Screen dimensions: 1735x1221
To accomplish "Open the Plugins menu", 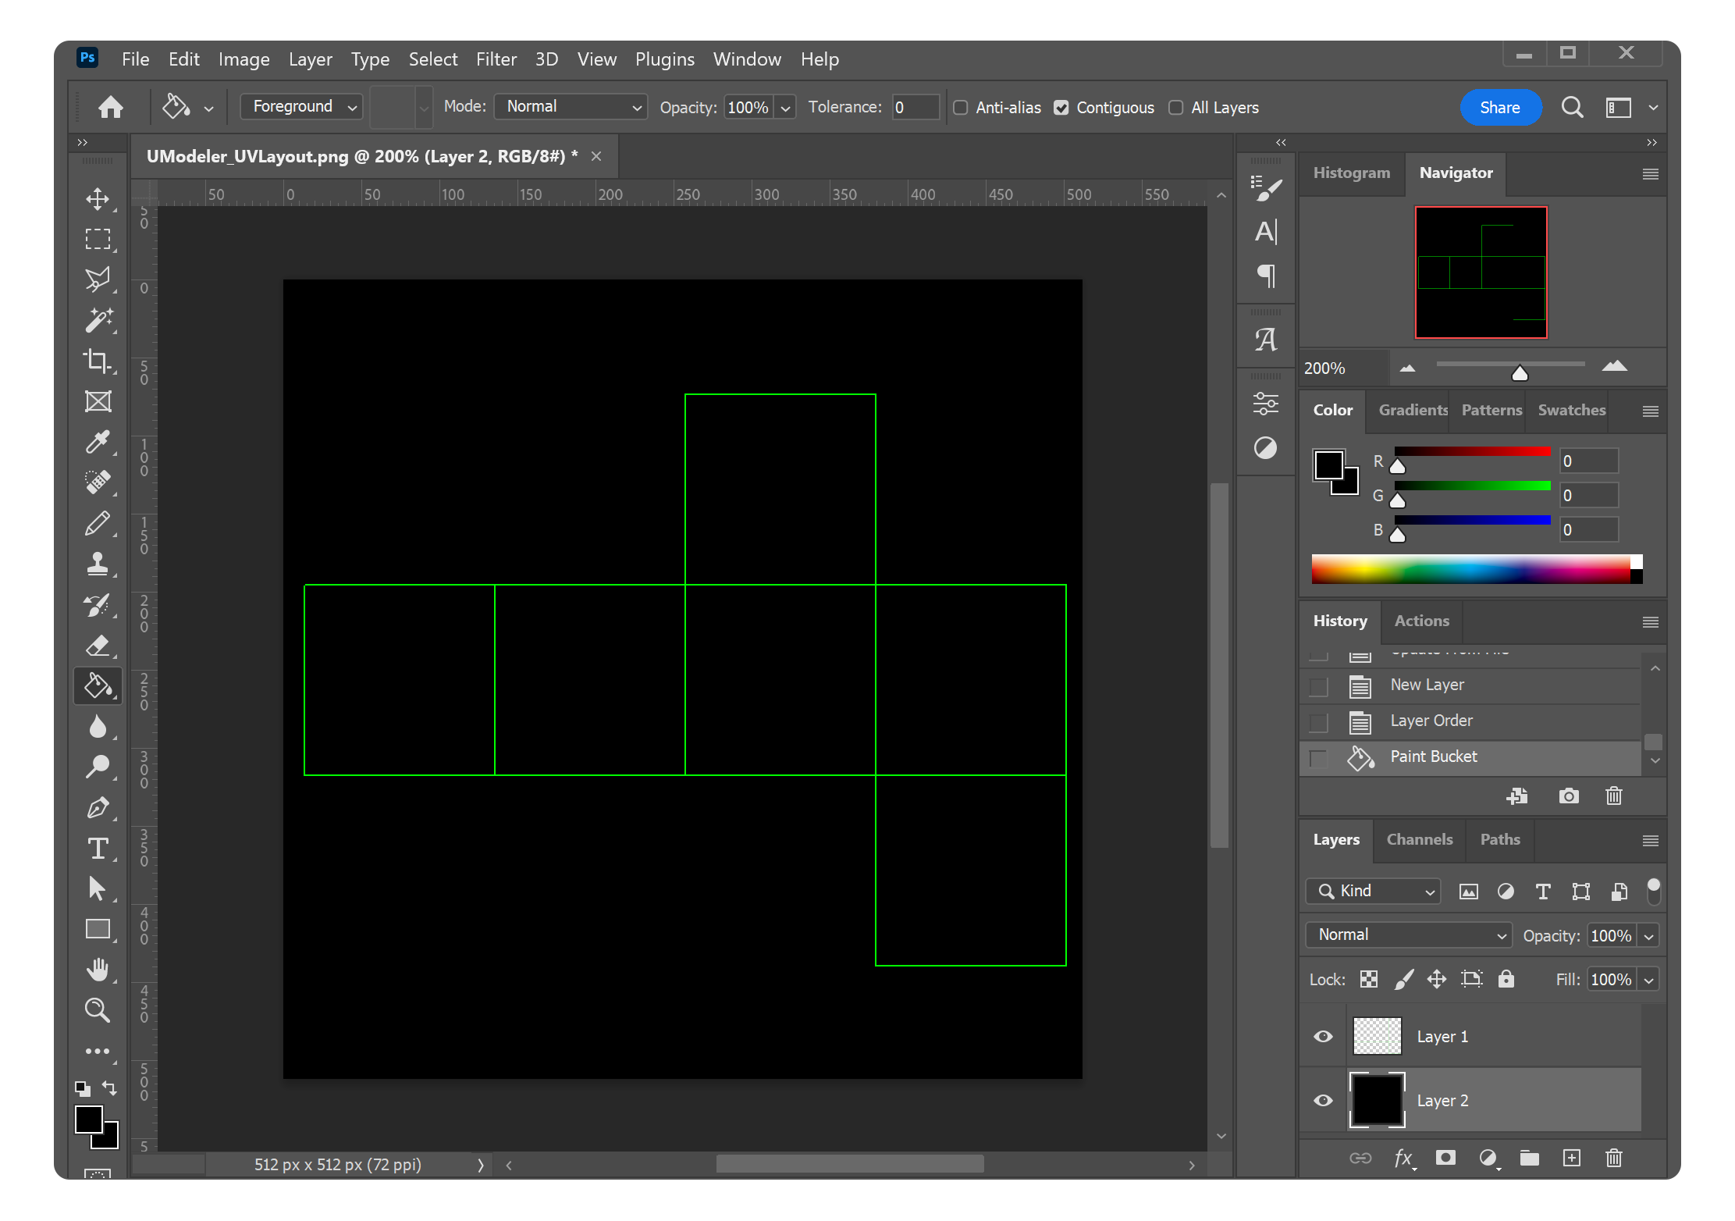I will coord(664,59).
